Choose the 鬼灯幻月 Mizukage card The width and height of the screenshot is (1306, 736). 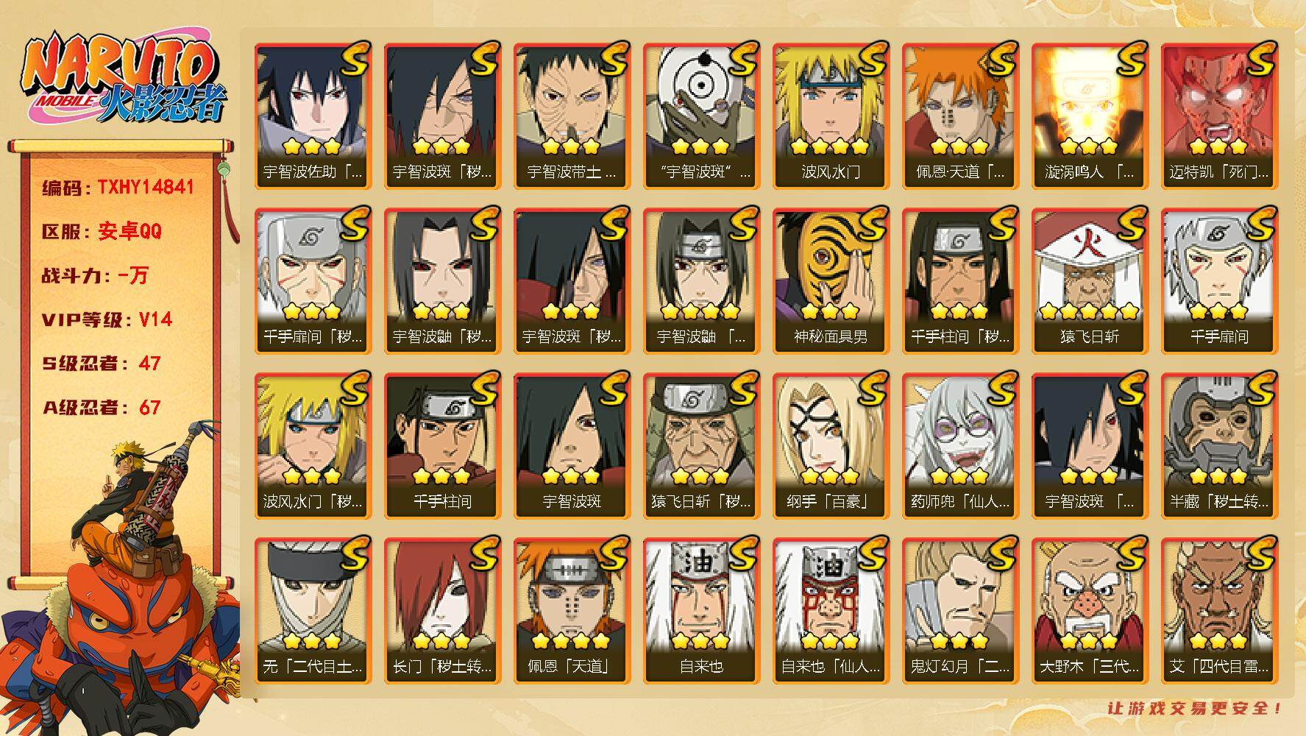coord(959,610)
